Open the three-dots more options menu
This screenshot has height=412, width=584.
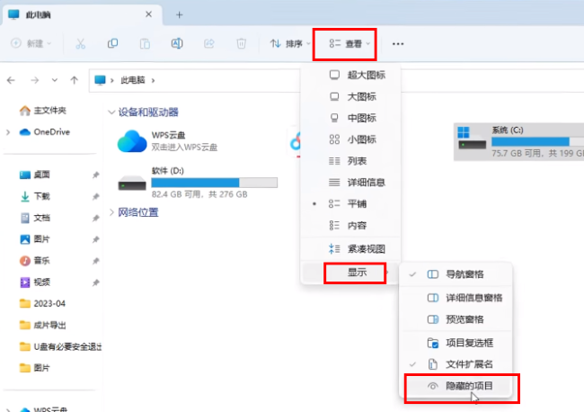(x=398, y=44)
